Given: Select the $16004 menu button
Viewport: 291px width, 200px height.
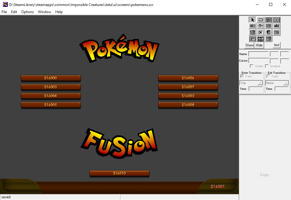Looking at the screenshot, I should [51, 96].
